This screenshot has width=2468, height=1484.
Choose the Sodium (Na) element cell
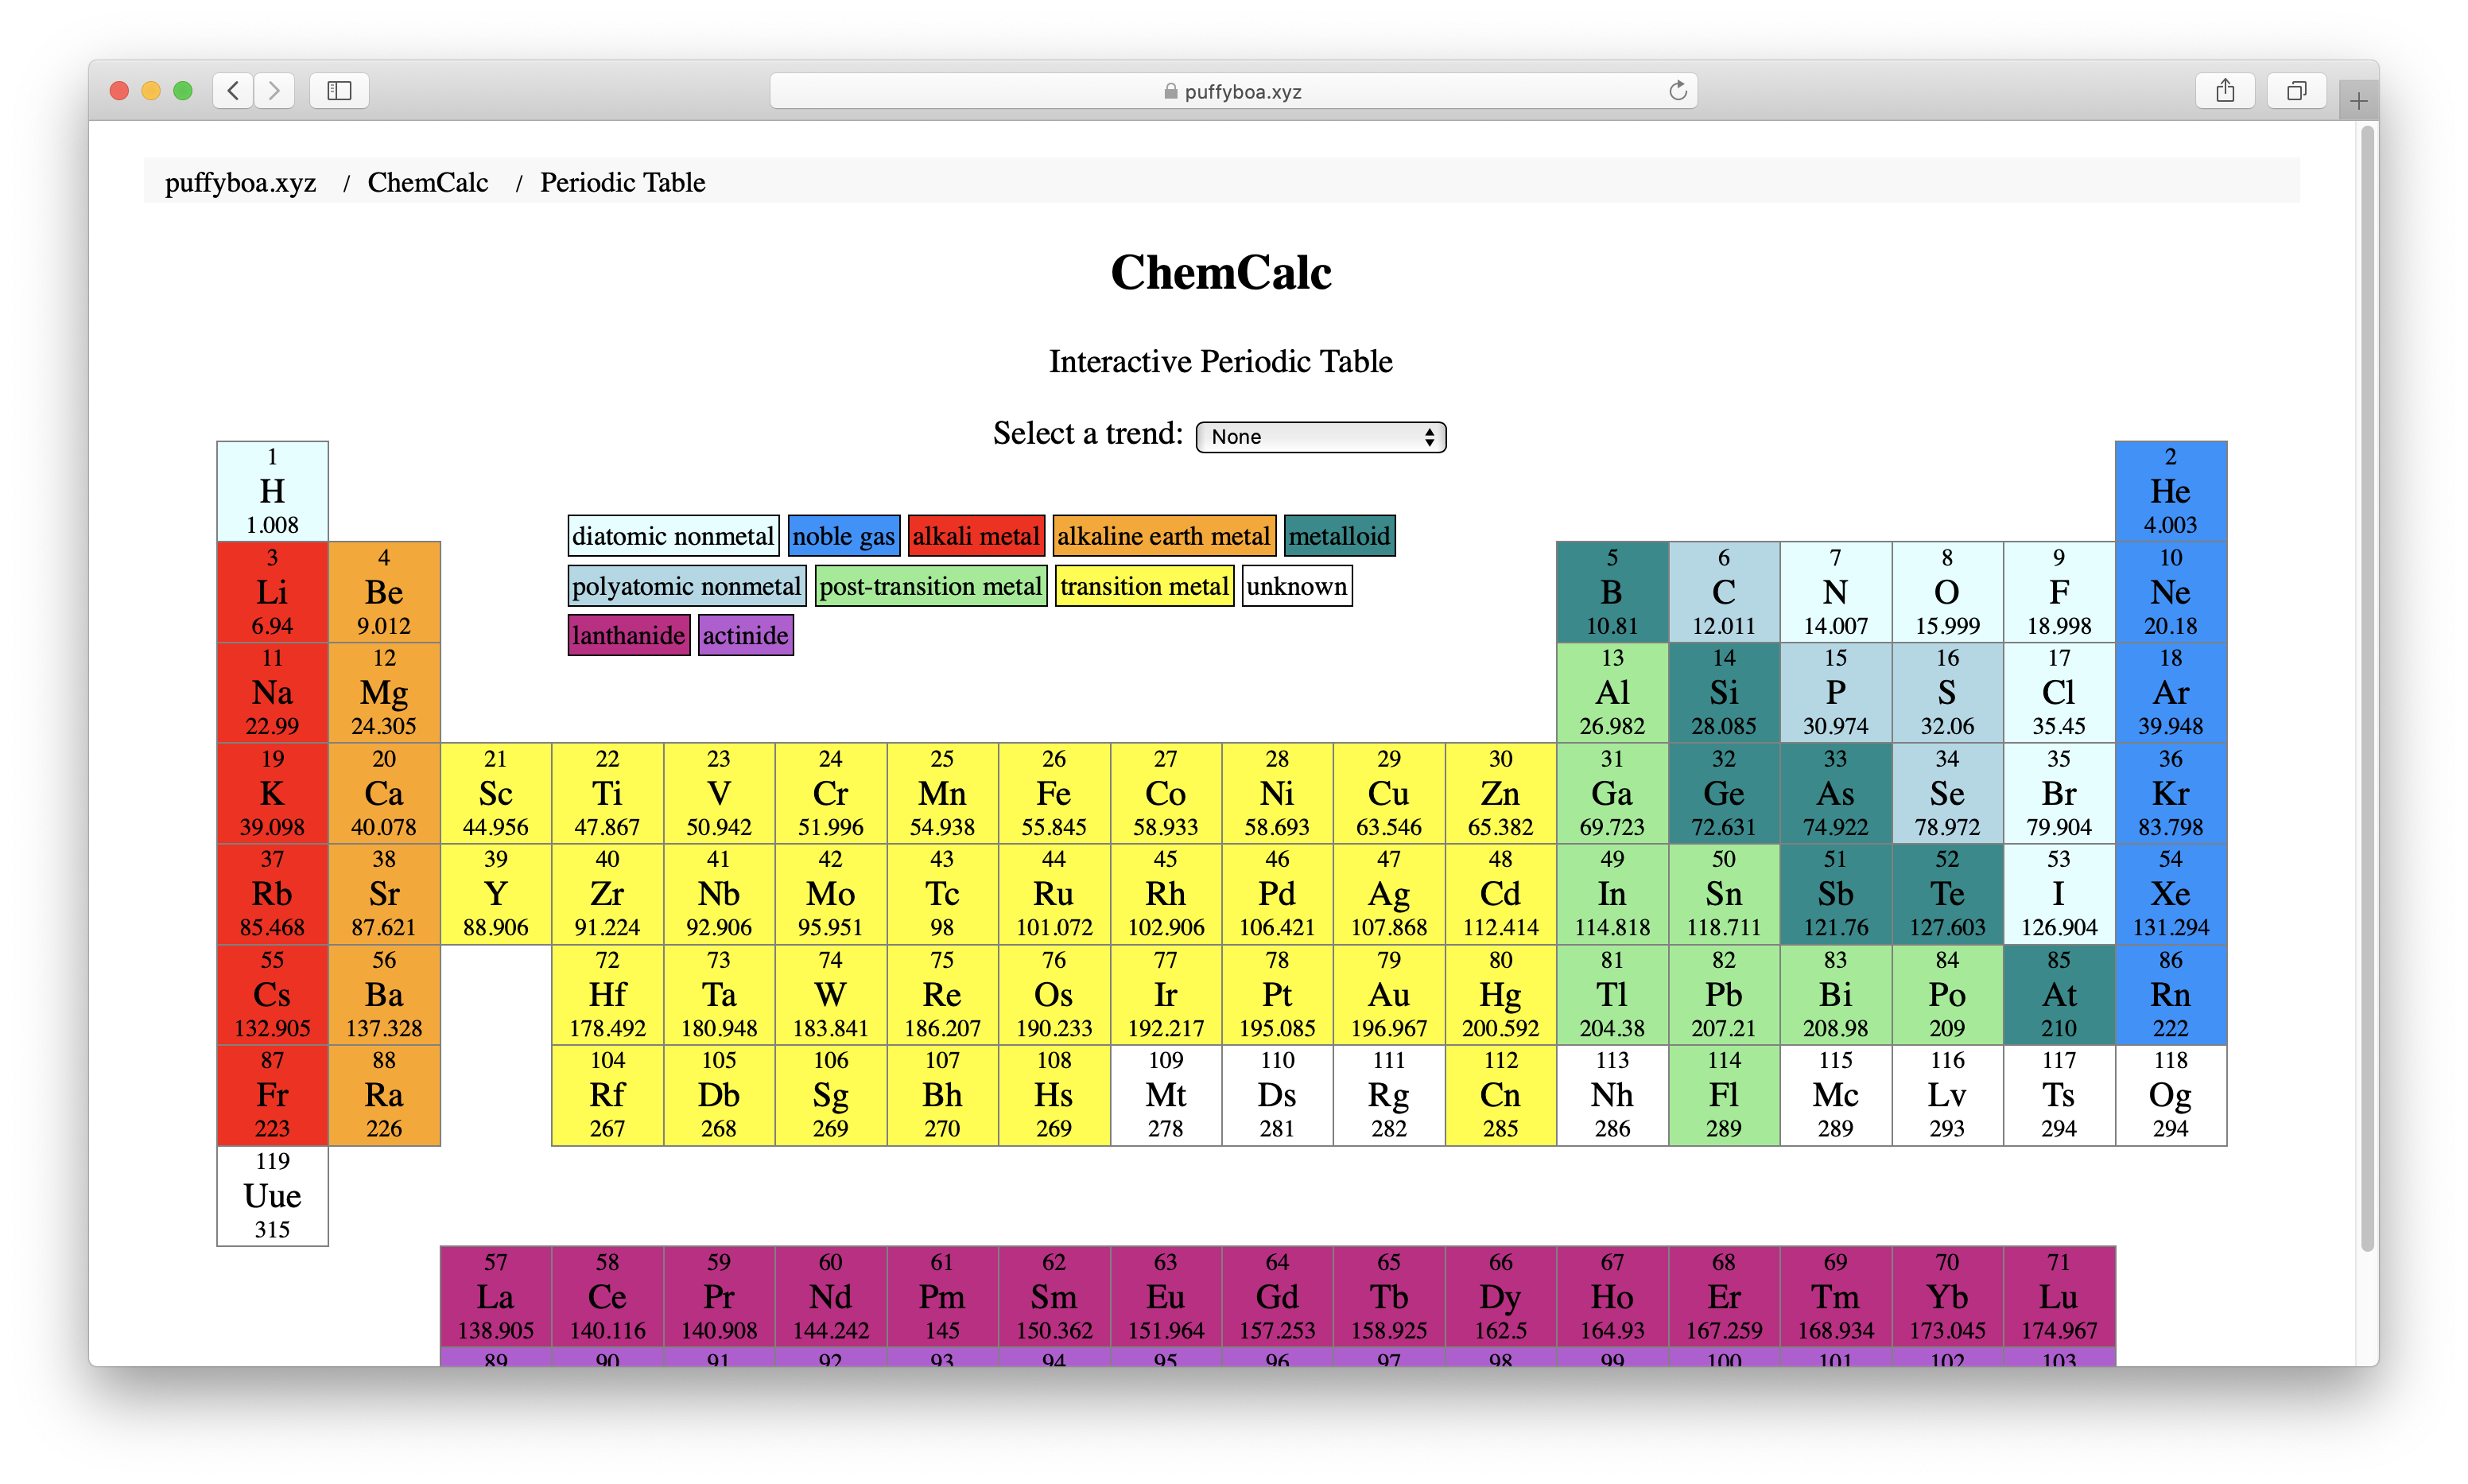(x=273, y=692)
